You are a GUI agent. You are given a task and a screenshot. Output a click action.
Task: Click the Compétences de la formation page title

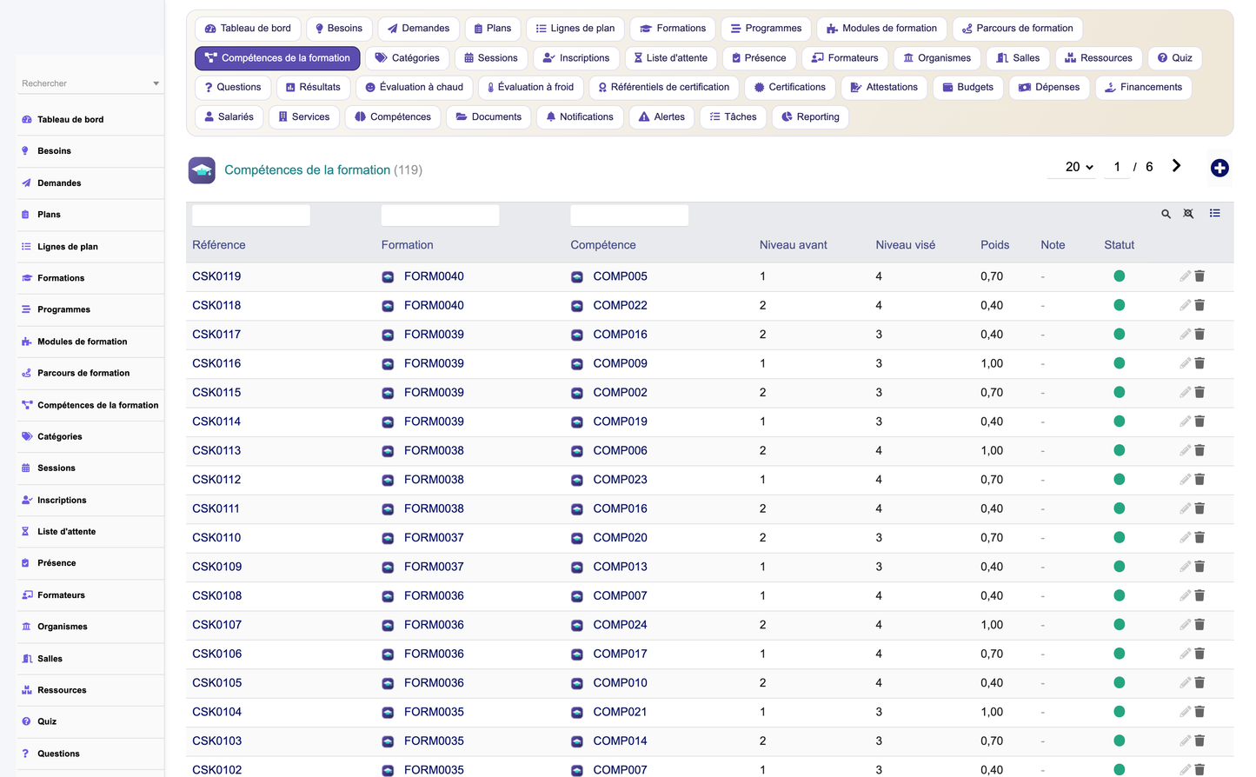[307, 170]
